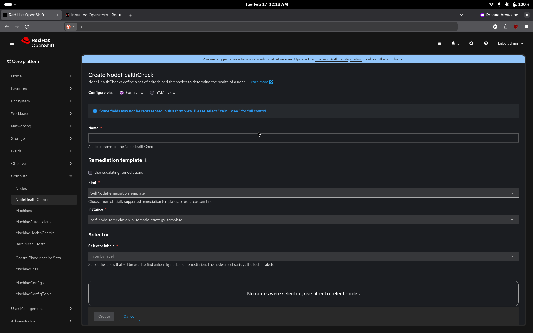533x333 pixels.
Task: Open the Kind dropdown
Action: [x=303, y=193]
